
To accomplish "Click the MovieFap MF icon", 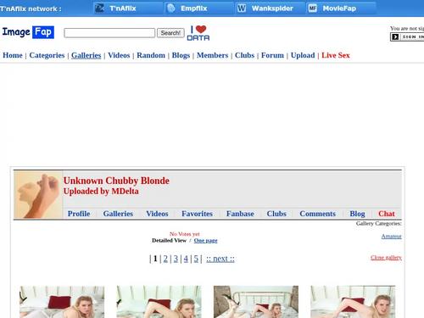I will (x=312, y=8).
